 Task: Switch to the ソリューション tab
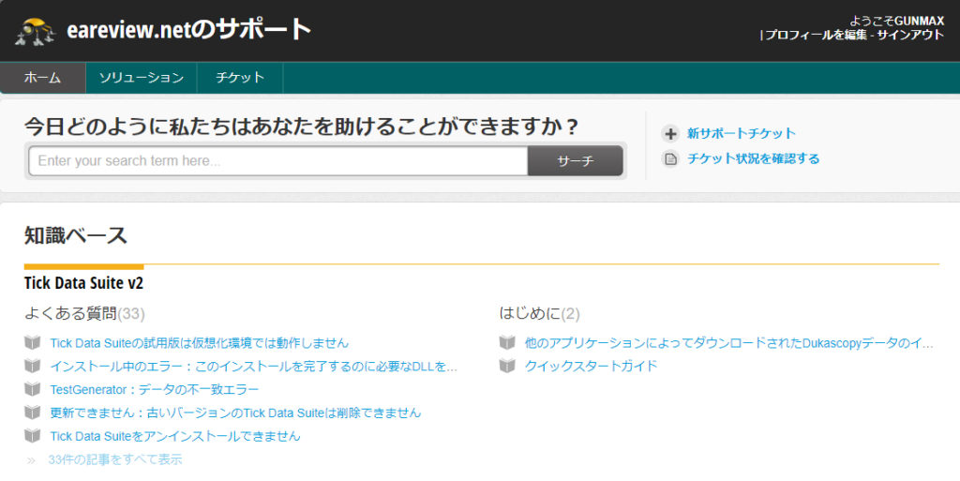pos(141,78)
